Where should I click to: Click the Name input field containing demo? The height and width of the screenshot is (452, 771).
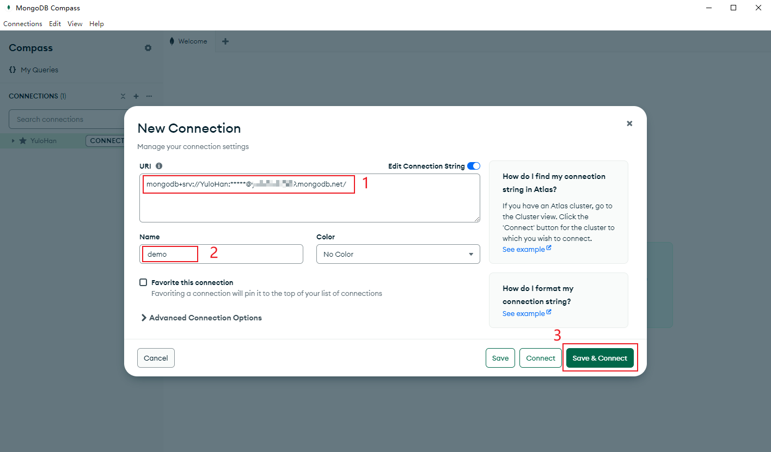(221, 254)
